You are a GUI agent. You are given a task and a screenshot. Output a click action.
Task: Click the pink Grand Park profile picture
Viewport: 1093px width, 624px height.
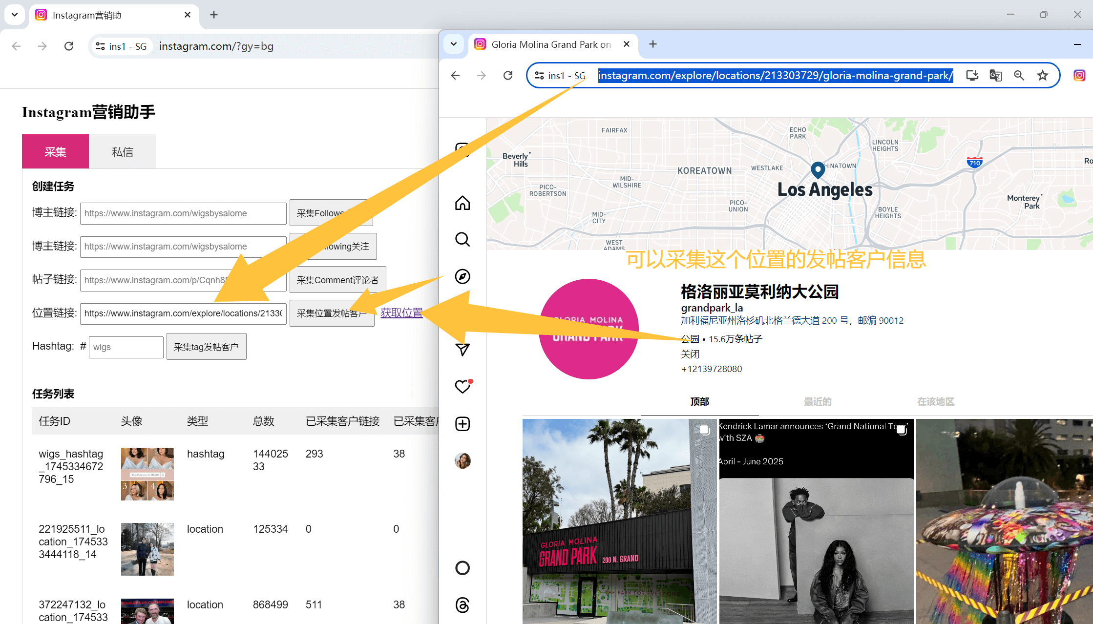point(589,329)
